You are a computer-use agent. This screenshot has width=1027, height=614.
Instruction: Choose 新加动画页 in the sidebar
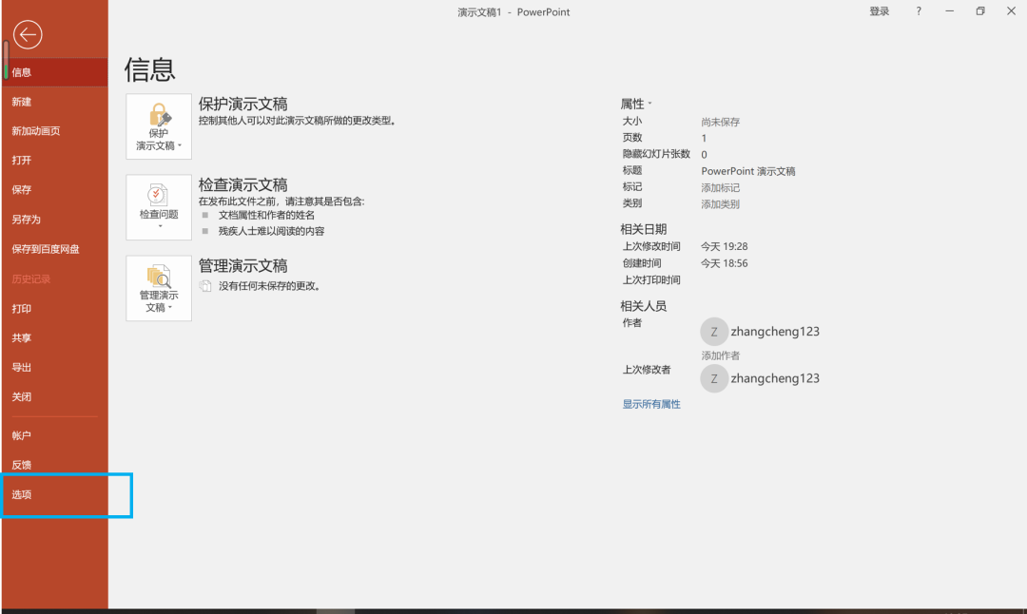point(55,131)
